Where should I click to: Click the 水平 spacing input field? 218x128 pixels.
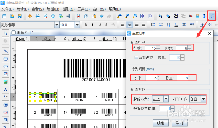coord(151,78)
